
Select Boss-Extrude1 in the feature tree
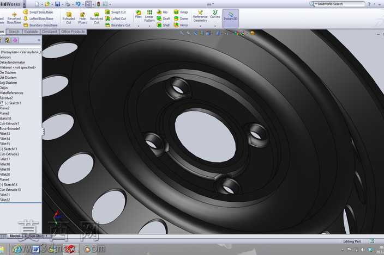pos(10,129)
